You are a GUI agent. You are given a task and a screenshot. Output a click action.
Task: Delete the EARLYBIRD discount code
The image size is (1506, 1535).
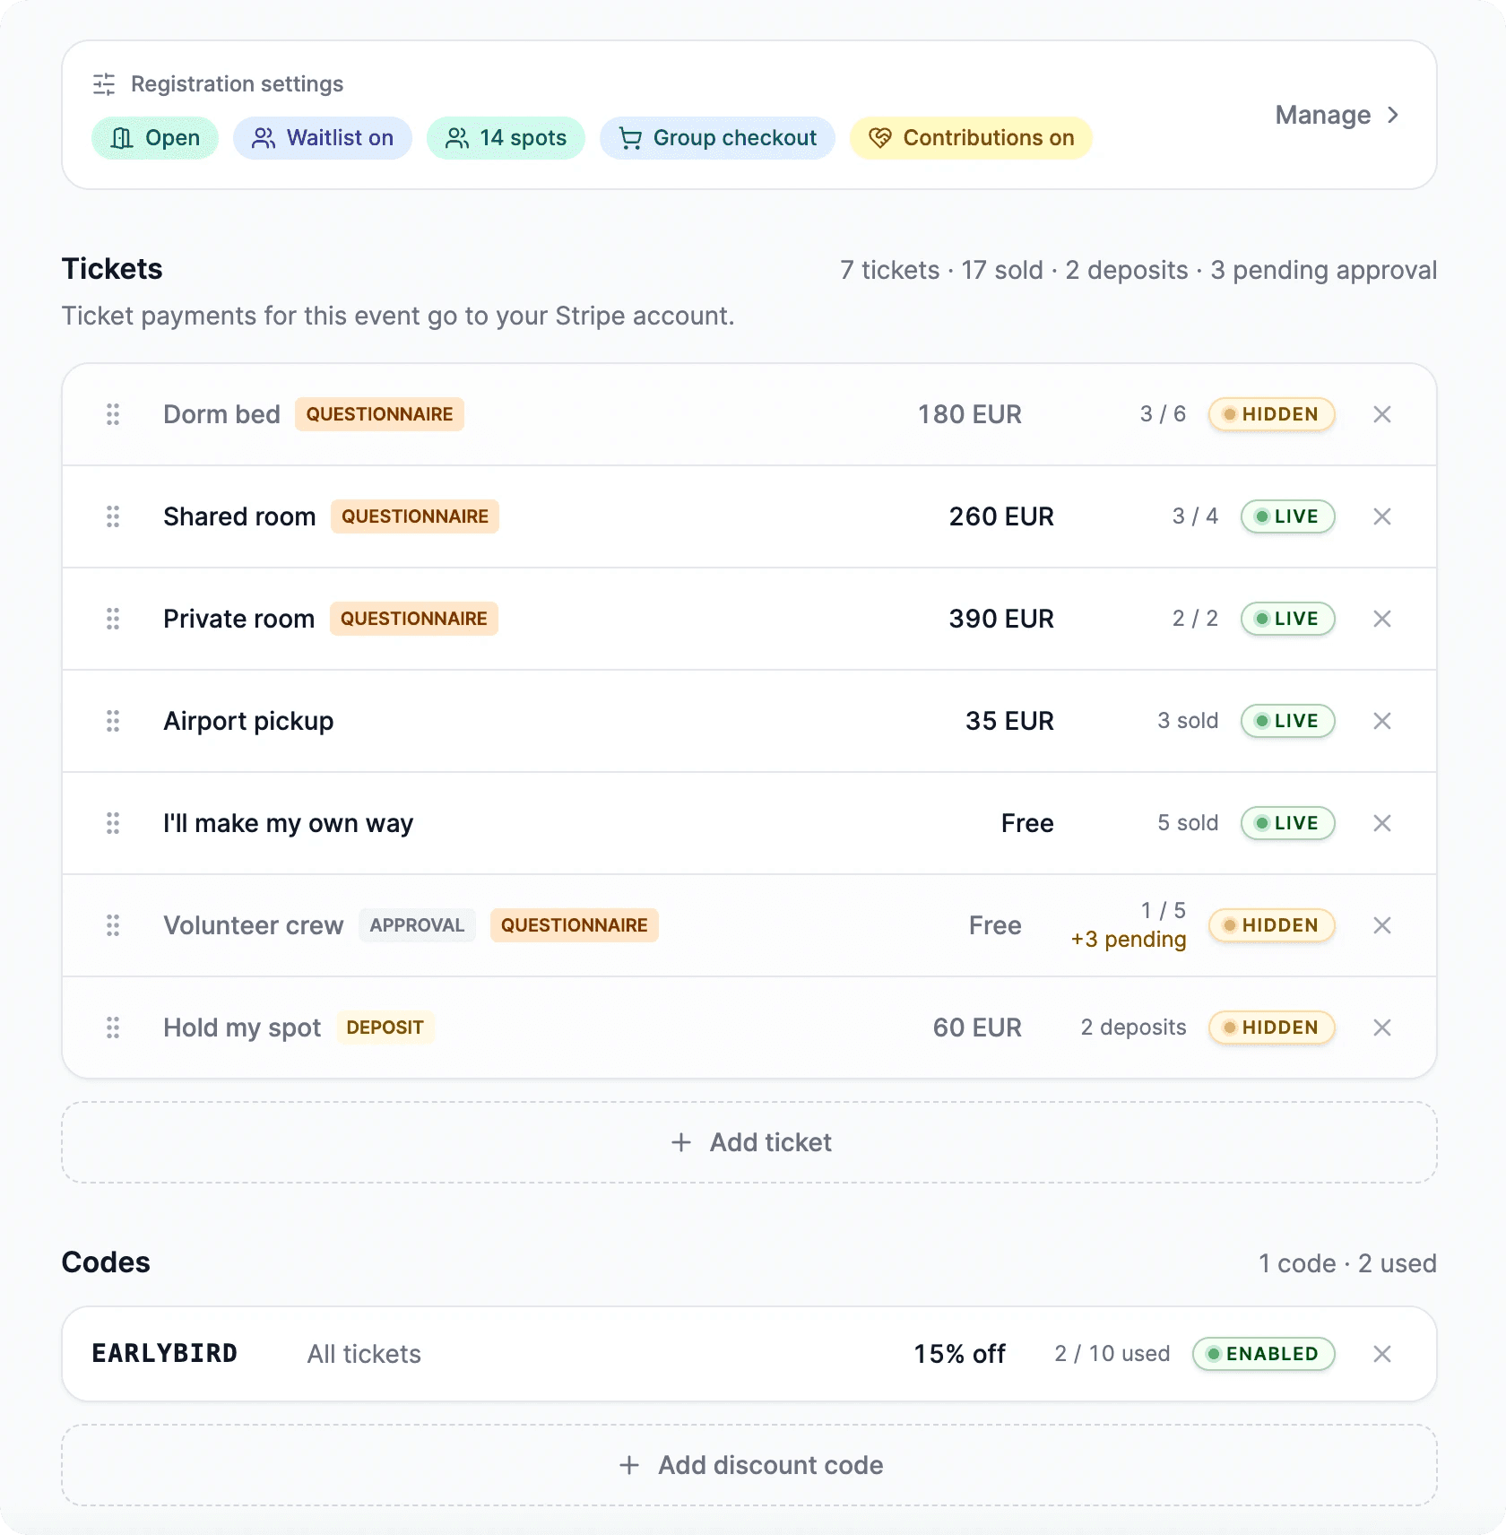coord(1382,1354)
